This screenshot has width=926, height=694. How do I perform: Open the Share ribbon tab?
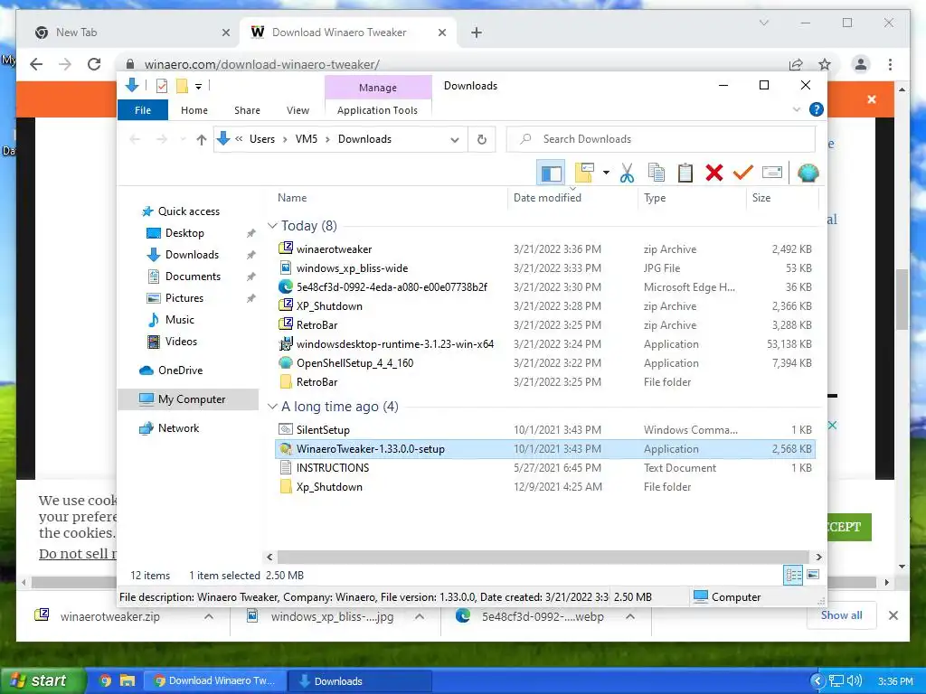click(x=247, y=110)
